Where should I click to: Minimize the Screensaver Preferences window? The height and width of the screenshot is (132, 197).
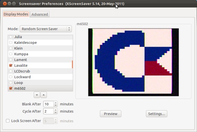(x=9, y=4)
